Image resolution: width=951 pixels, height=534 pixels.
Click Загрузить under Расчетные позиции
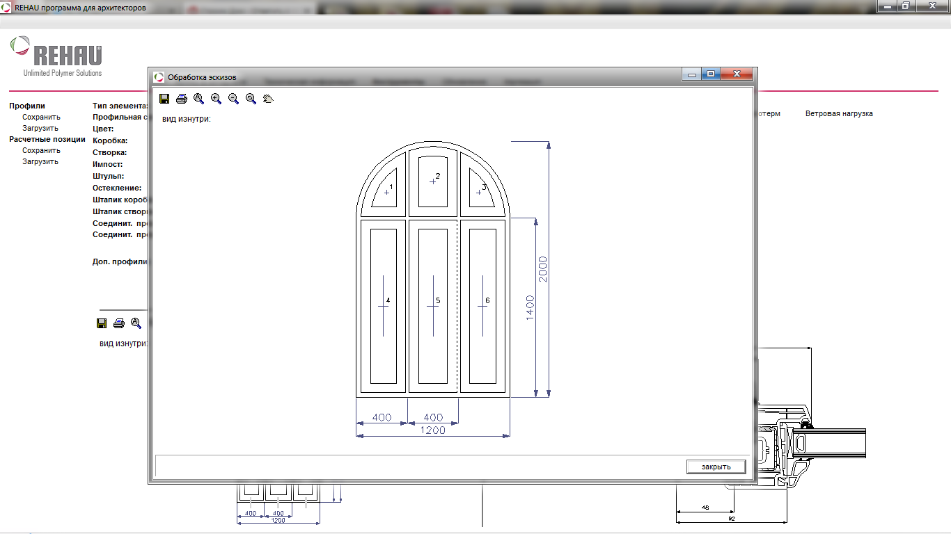(40, 161)
